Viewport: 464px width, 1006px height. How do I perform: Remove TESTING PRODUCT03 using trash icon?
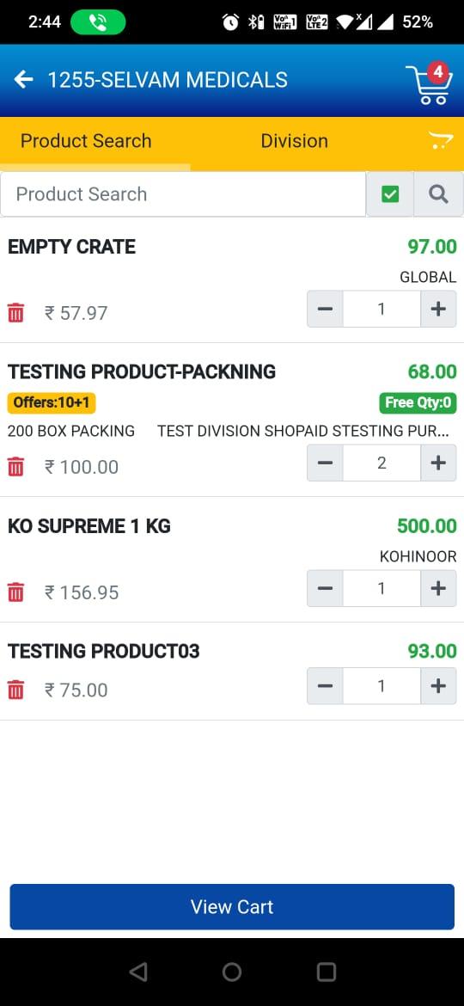15,690
